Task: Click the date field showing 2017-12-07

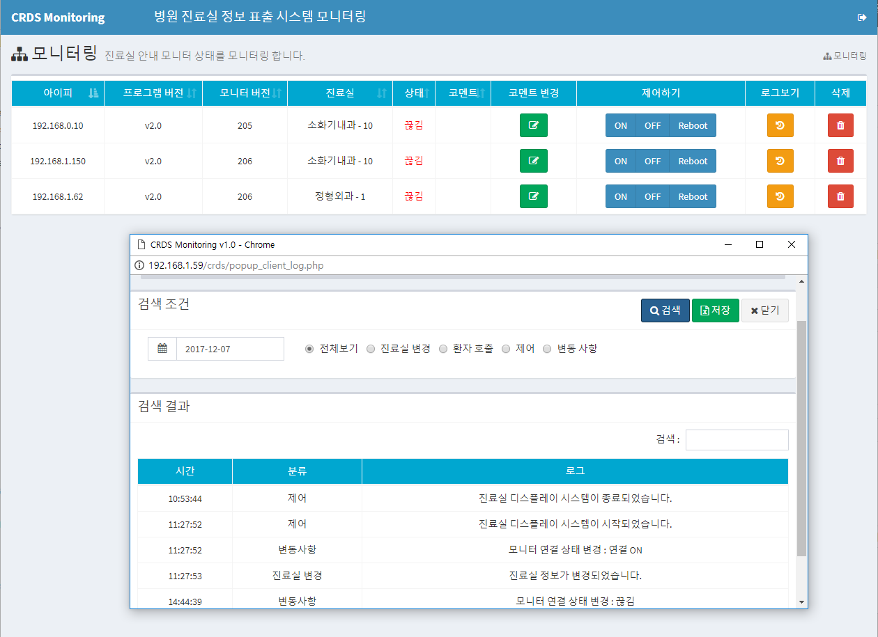Action: pos(230,349)
